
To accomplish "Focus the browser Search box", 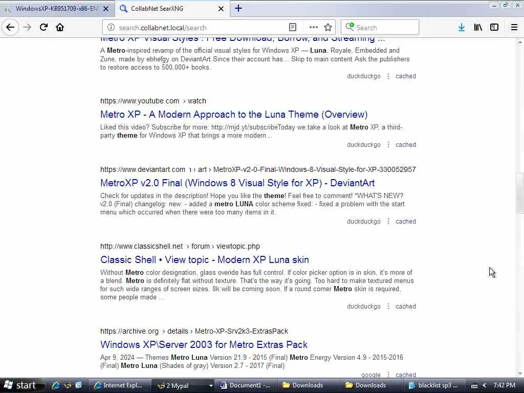I will (x=380, y=28).
